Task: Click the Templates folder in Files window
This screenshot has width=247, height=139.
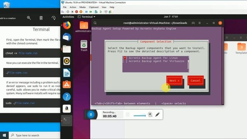Action: click(241, 49)
